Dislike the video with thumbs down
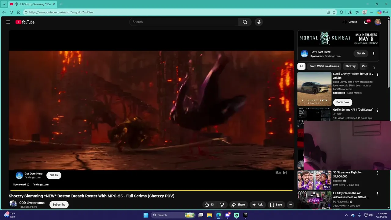This screenshot has width=391, height=220. 222,205
